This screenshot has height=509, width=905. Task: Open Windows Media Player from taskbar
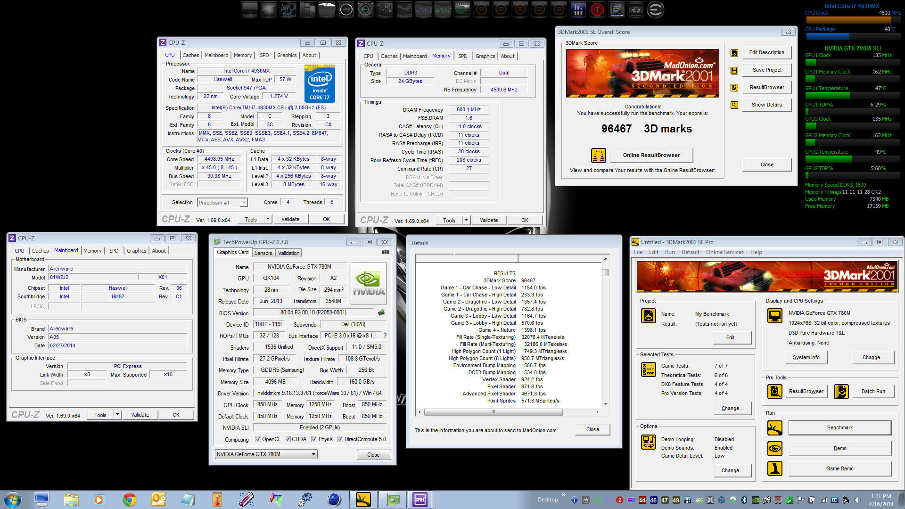click(x=99, y=500)
